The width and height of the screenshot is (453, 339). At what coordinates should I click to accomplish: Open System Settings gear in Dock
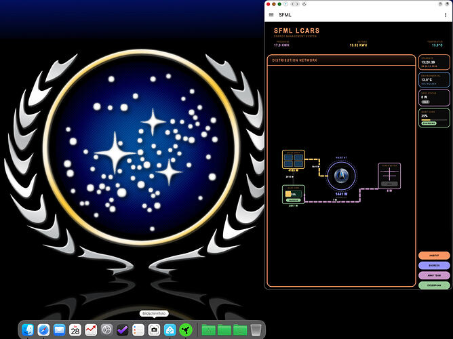tap(106, 330)
